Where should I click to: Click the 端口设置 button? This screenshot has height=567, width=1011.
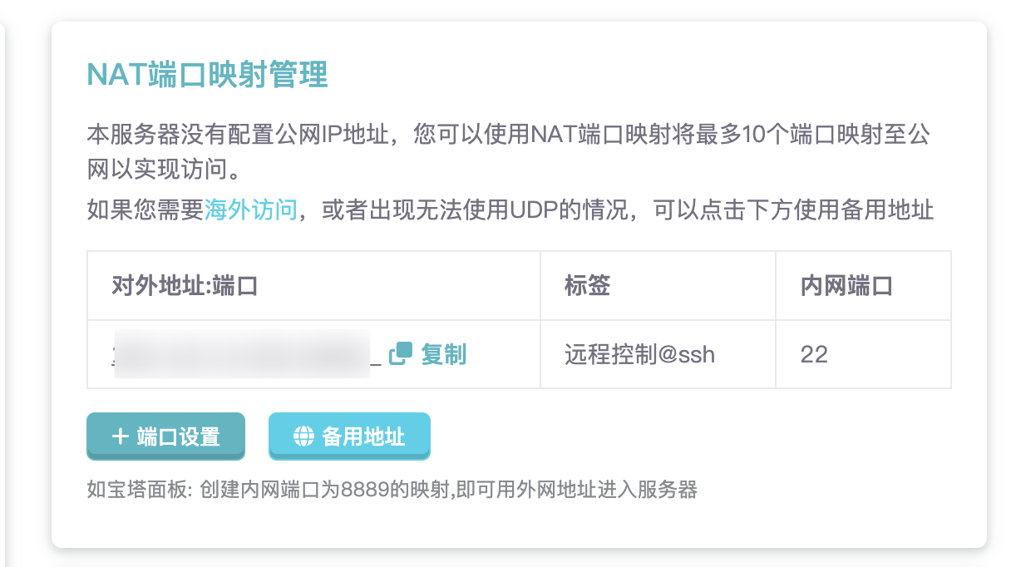click(x=165, y=436)
